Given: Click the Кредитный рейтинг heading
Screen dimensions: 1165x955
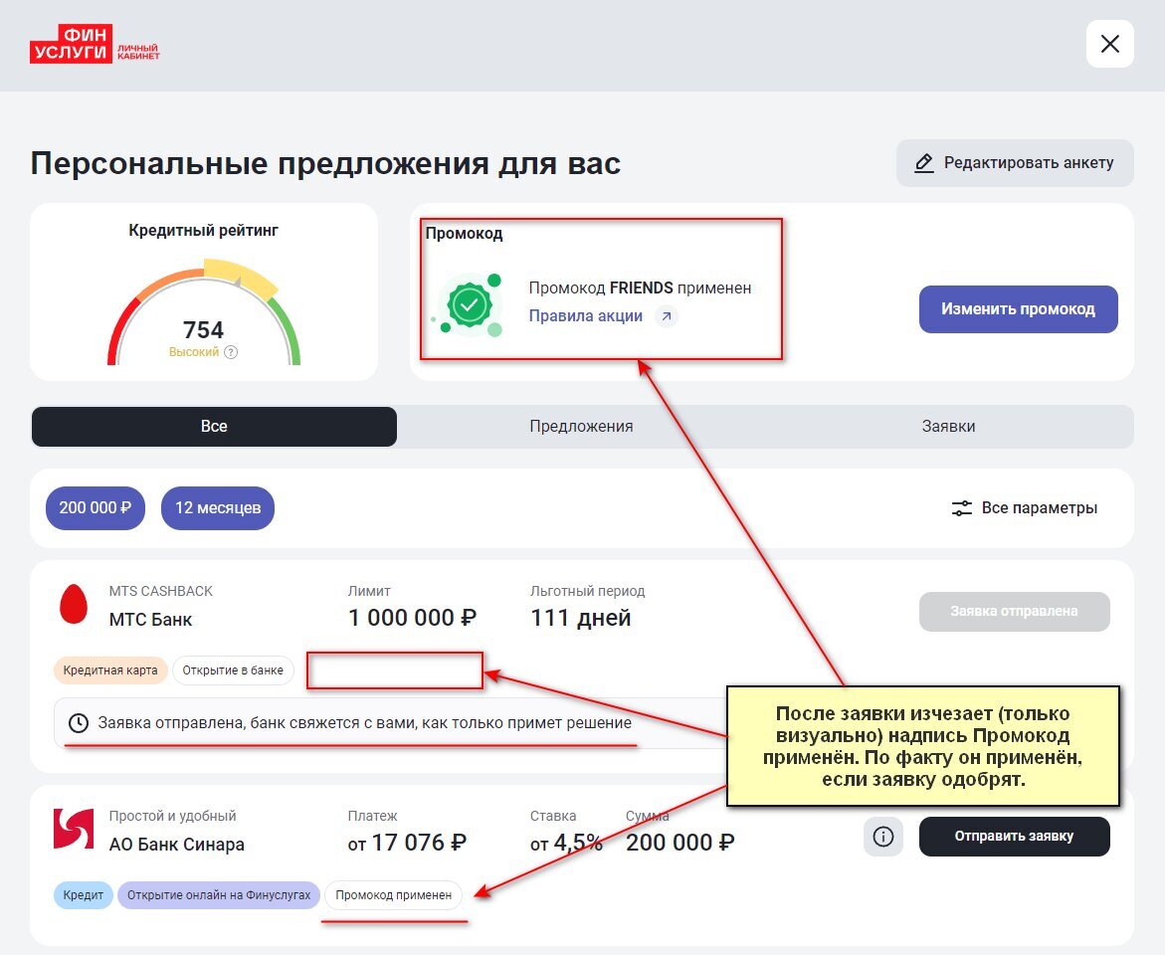Looking at the screenshot, I should point(204,231).
